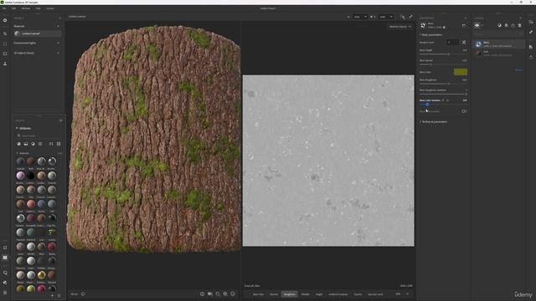Open the dropdown arrow beside the layers eye icon
536x301 pixels.
coord(482,25)
